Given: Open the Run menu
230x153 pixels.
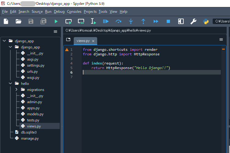Looking at the screenshot, I should pos(48,12).
